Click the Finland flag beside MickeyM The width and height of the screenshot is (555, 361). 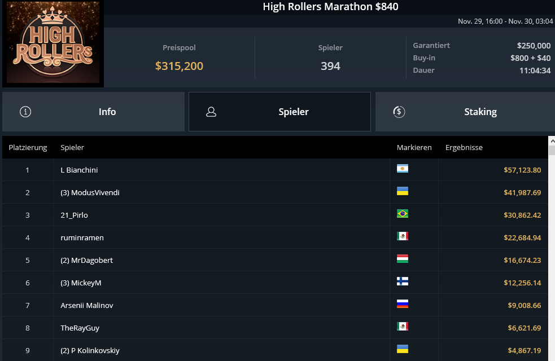pyautogui.click(x=403, y=281)
